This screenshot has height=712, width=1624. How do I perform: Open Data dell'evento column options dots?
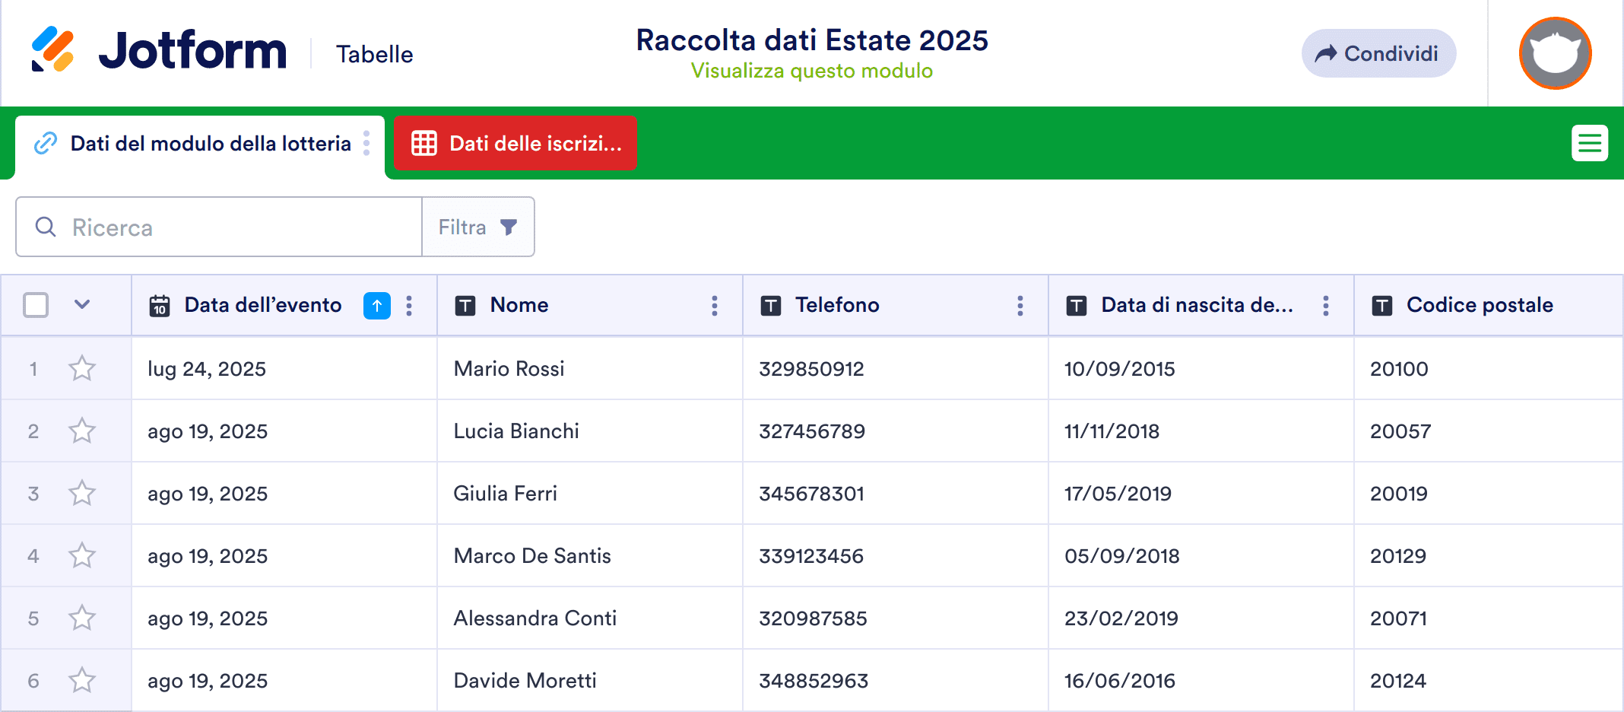[409, 306]
